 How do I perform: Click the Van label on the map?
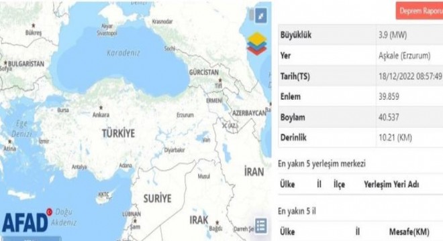[x=207, y=140]
